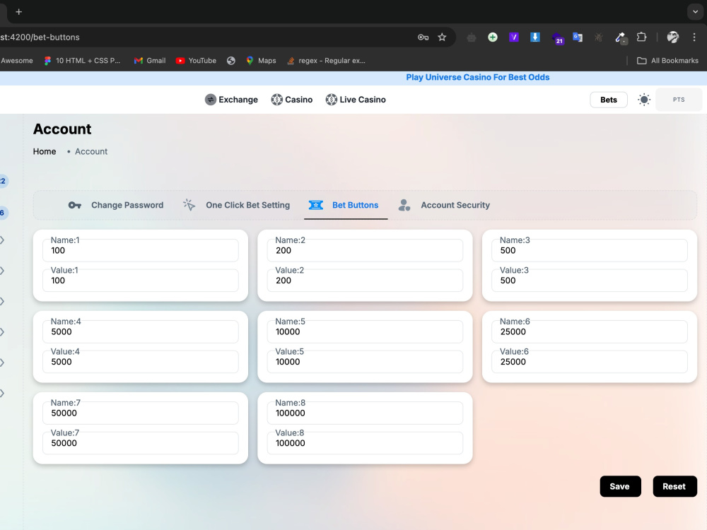Image resolution: width=707 pixels, height=530 pixels.
Task: Open a new browser tab
Action: tap(18, 12)
